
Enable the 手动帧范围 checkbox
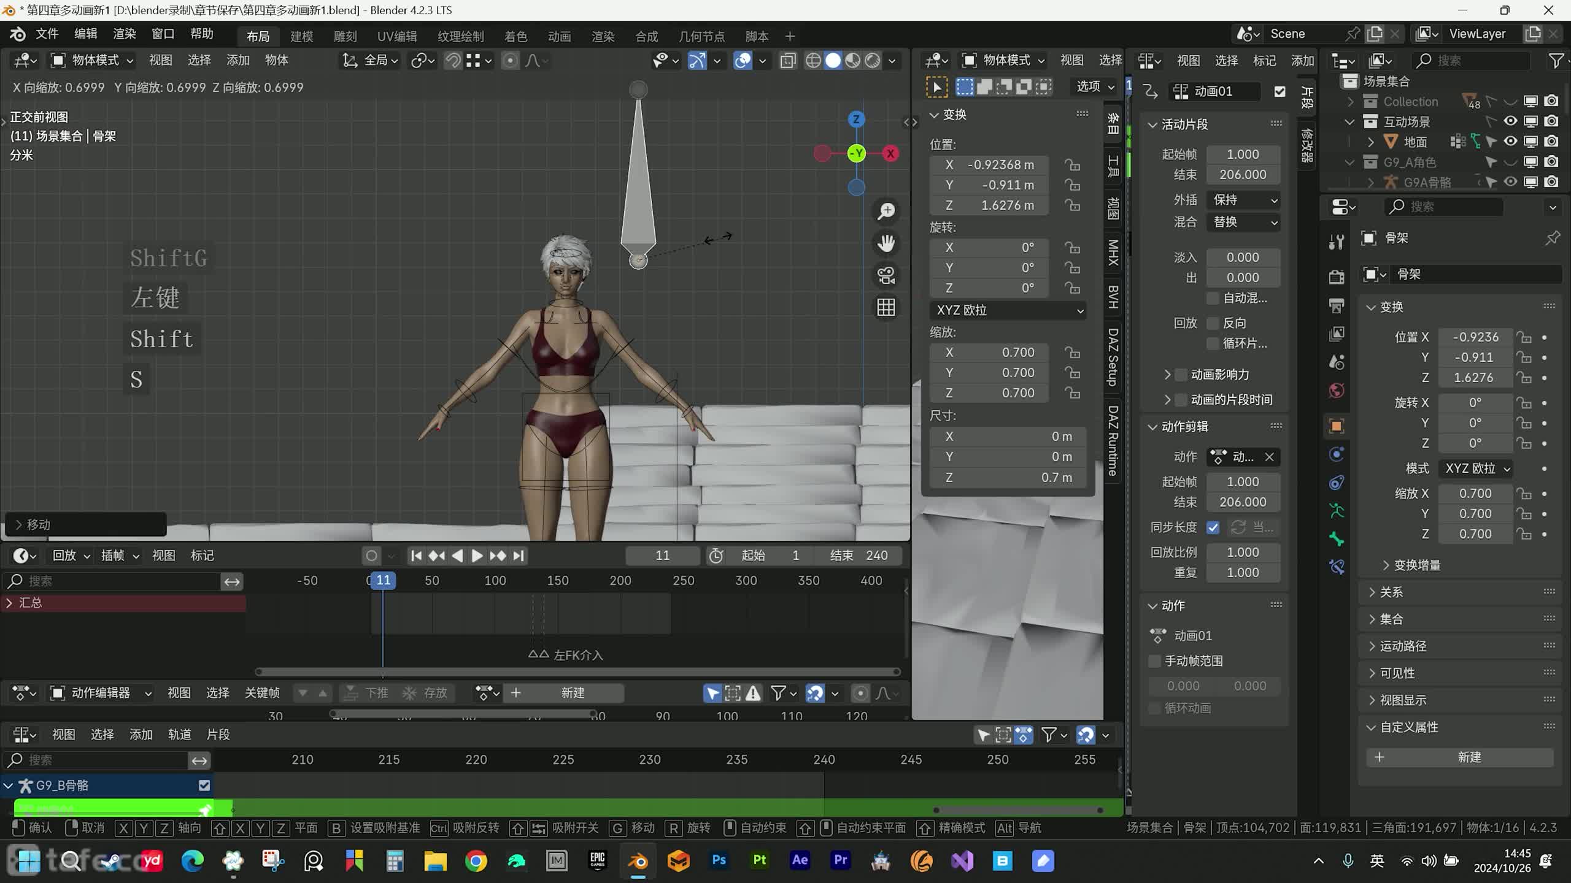point(1155,661)
